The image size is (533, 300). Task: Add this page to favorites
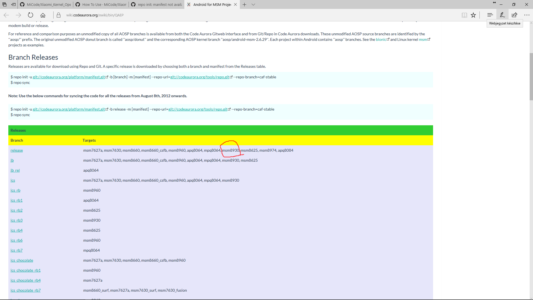pos(473,15)
